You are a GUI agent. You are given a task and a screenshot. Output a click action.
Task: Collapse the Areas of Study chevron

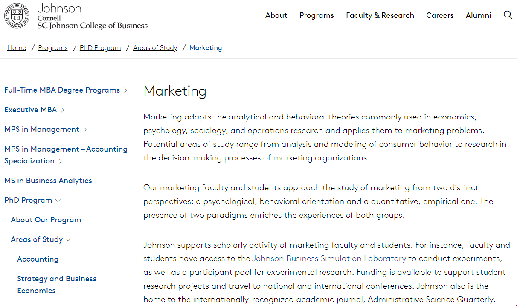pyautogui.click(x=68, y=240)
